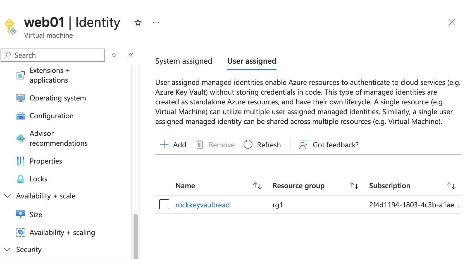Click the Operating system monitor icon
The height and width of the screenshot is (259, 472).
coord(21,98)
